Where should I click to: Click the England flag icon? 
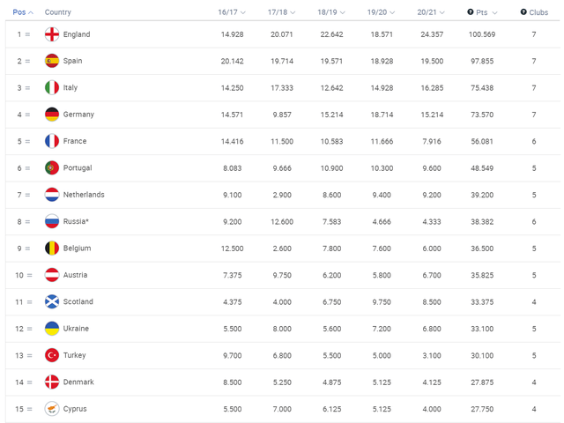click(x=52, y=34)
